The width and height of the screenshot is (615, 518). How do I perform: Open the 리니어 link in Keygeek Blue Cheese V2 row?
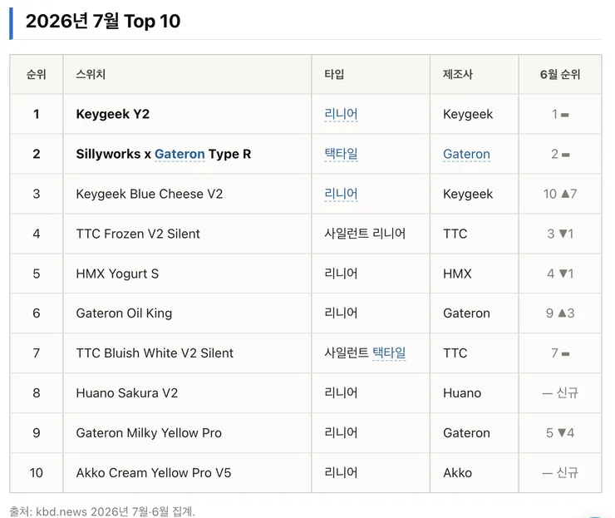[341, 194]
